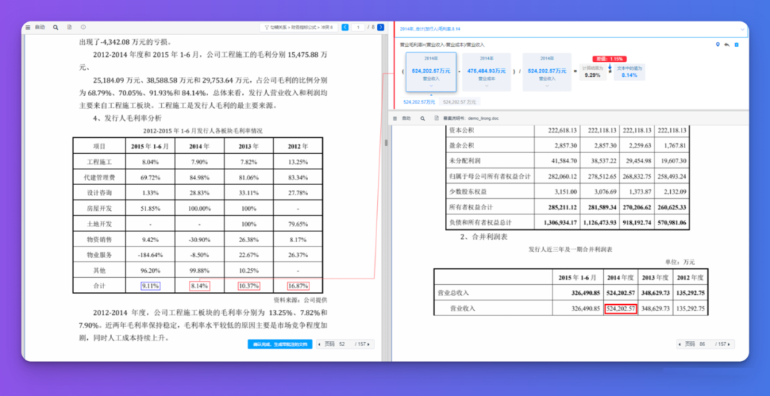The width and height of the screenshot is (770, 396).
Task: Click the red-boxed 524,202.57 cell in 营业收入 row
Action: point(621,308)
